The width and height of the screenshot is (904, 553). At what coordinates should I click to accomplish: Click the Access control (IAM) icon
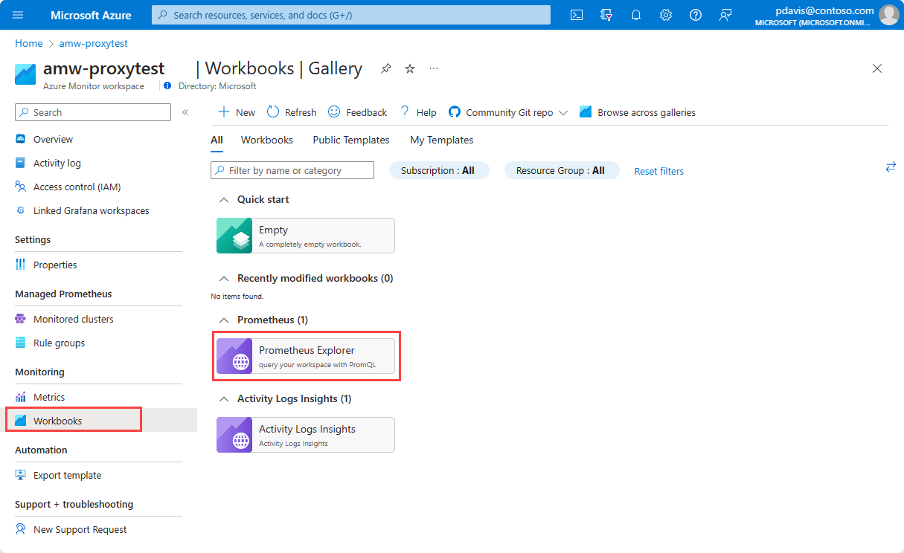21,187
